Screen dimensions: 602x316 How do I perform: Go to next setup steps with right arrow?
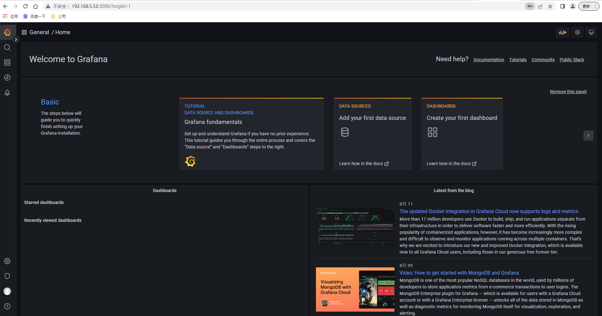588,136
